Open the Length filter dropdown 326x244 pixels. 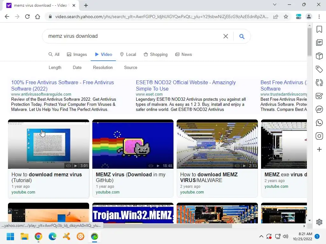(x=55, y=67)
